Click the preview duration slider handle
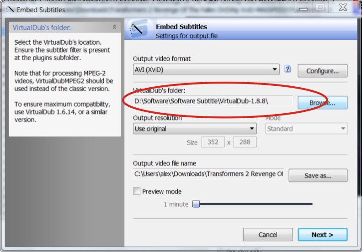362x252 pixels. [x=196, y=204]
